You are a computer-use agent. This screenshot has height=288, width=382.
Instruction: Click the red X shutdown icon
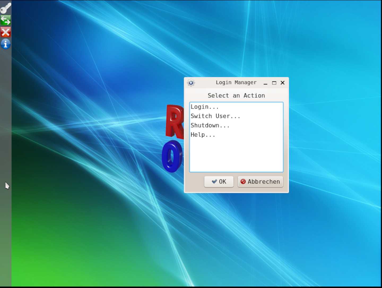[6, 32]
